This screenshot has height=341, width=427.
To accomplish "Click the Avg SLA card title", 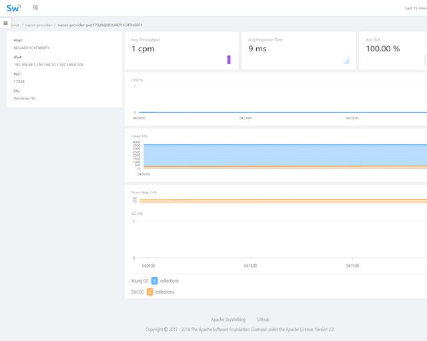I will click(x=373, y=40).
